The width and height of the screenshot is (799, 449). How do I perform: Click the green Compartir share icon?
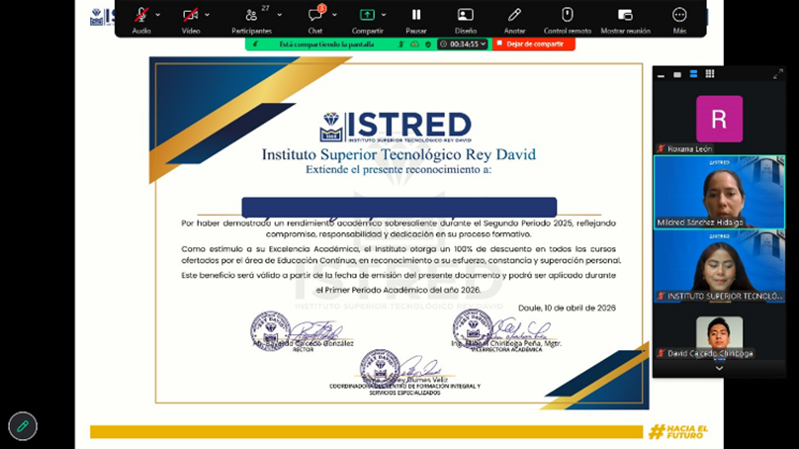pos(367,16)
